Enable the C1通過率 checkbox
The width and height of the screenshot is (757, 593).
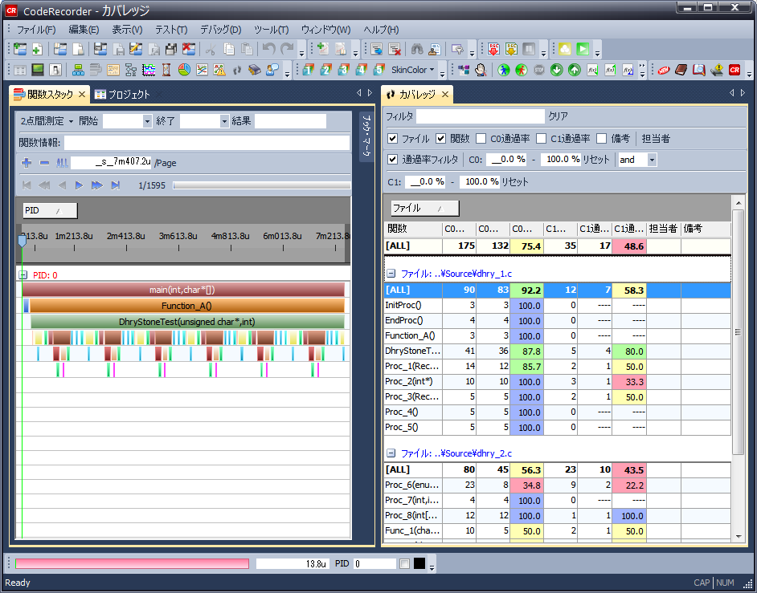[541, 139]
